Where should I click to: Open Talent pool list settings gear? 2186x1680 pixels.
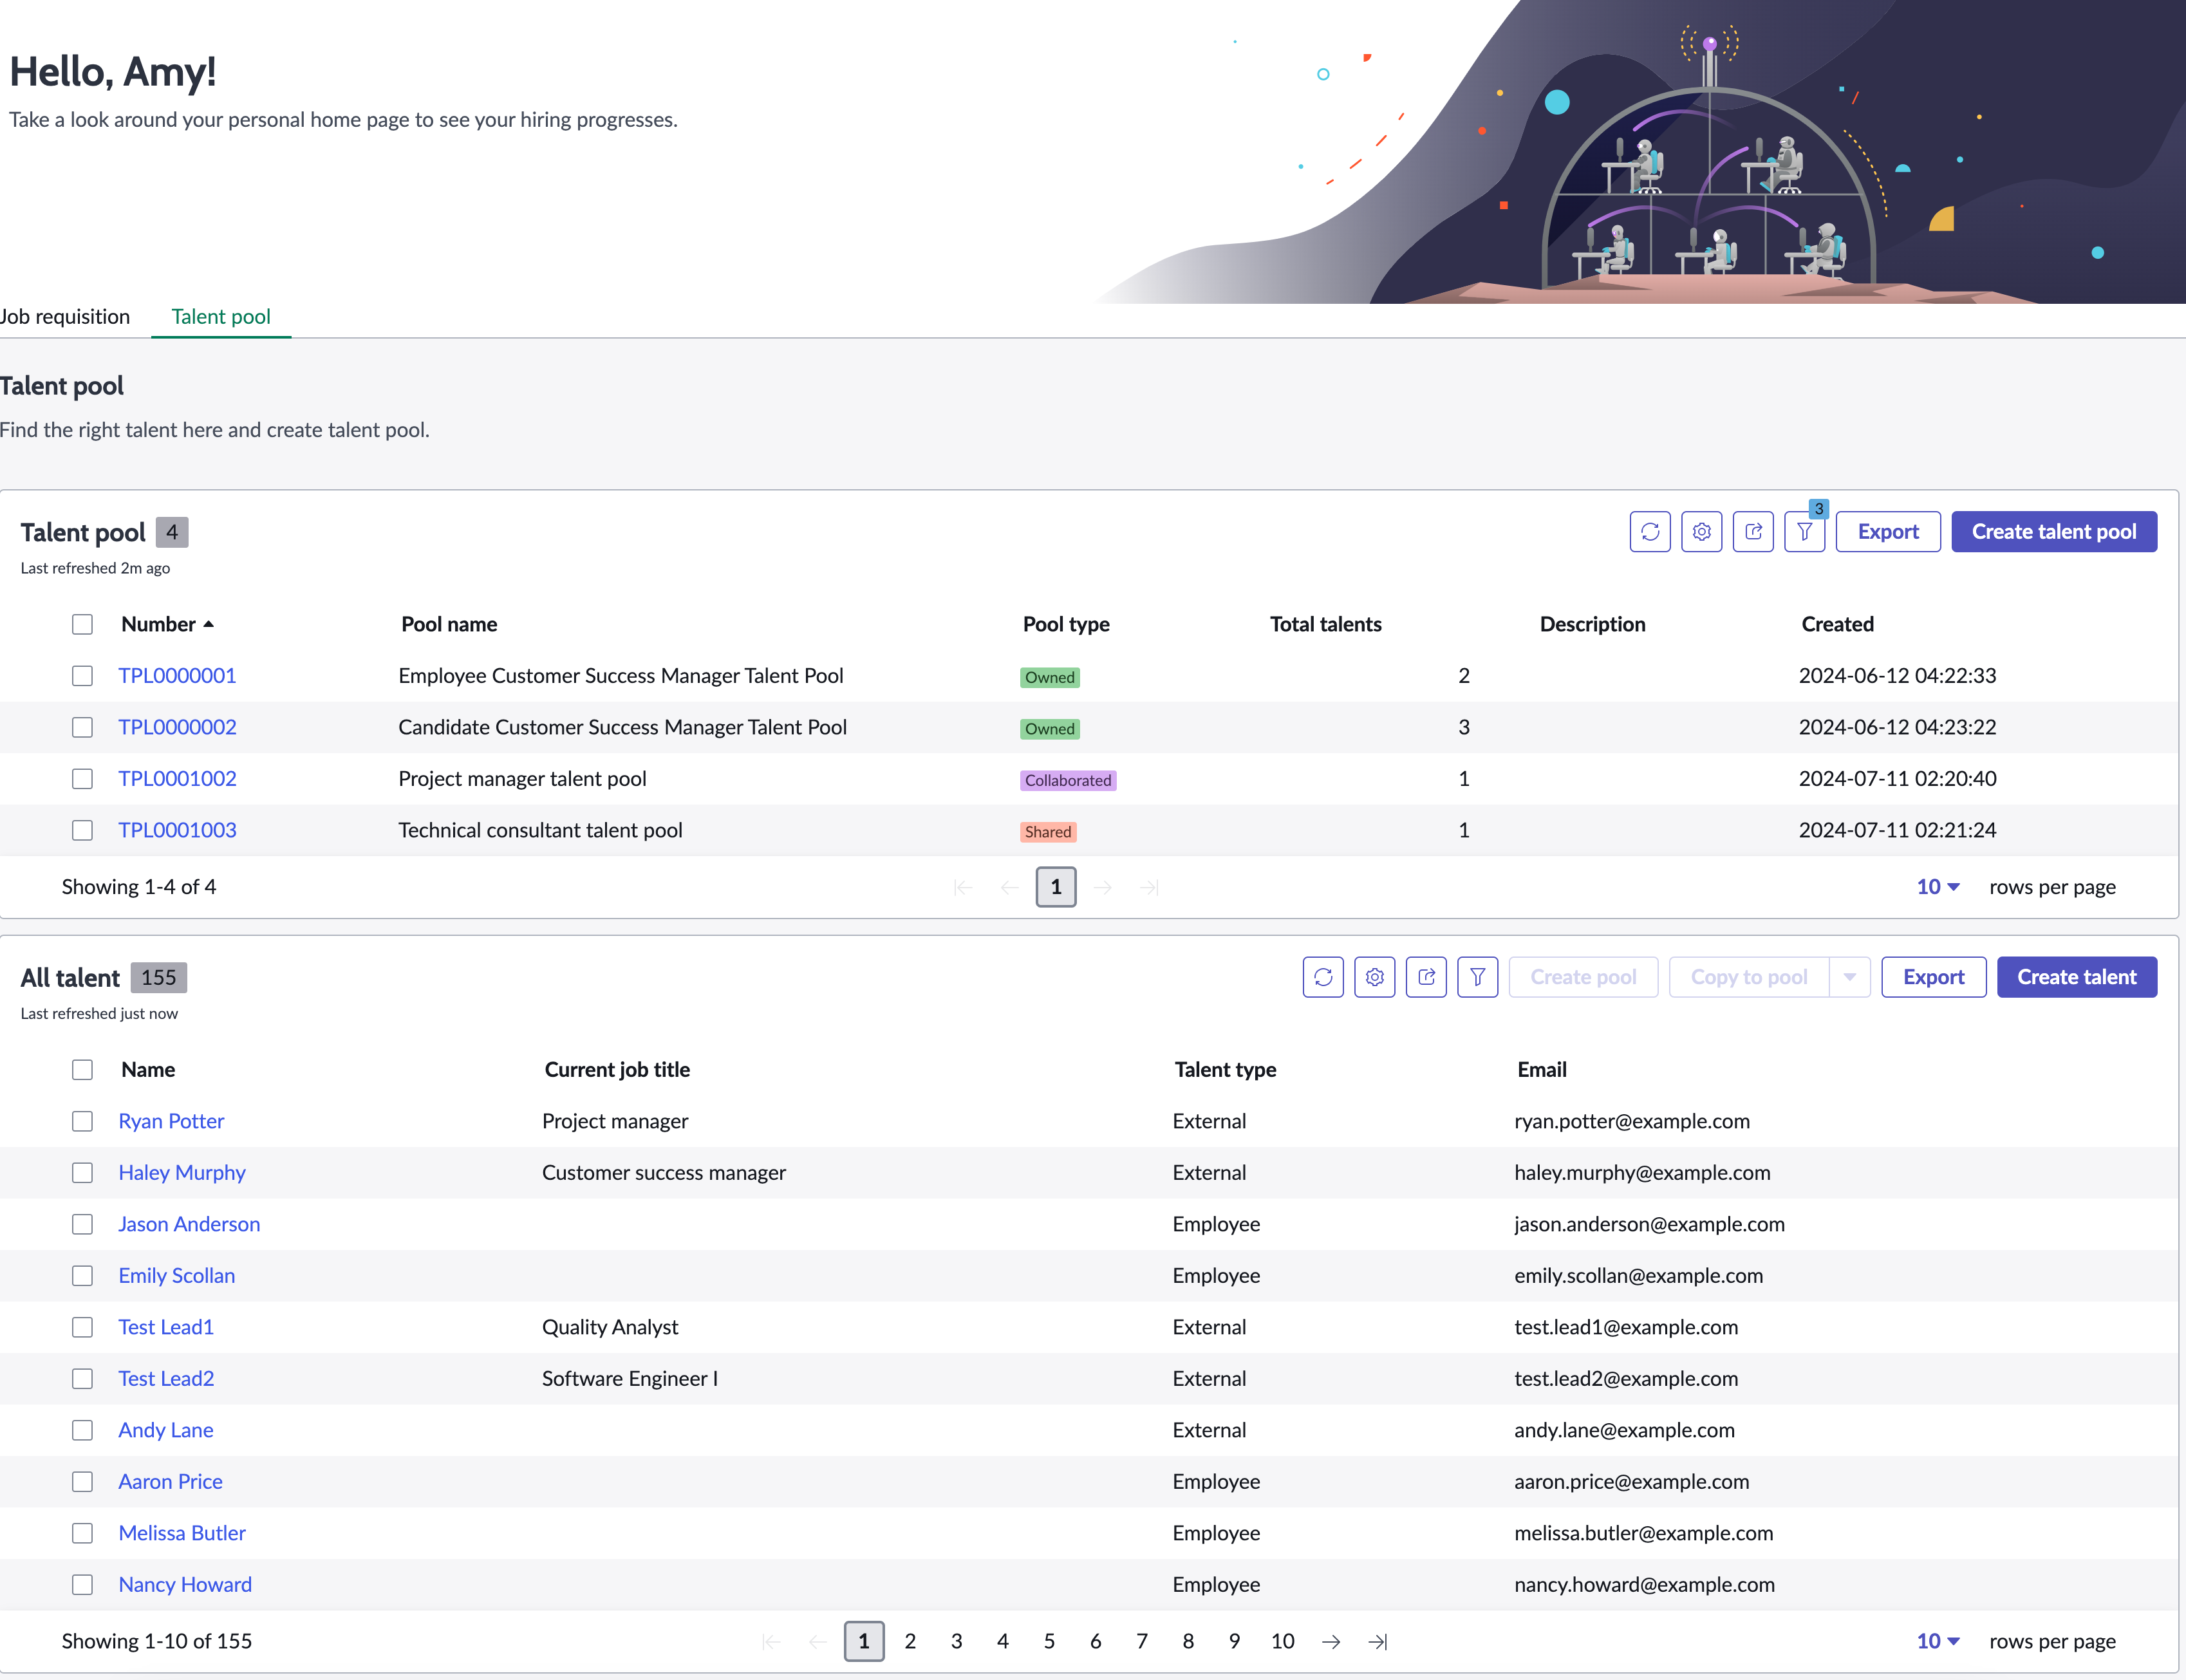click(1701, 532)
